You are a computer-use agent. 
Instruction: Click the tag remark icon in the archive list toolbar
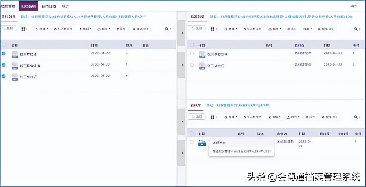coord(289,29)
